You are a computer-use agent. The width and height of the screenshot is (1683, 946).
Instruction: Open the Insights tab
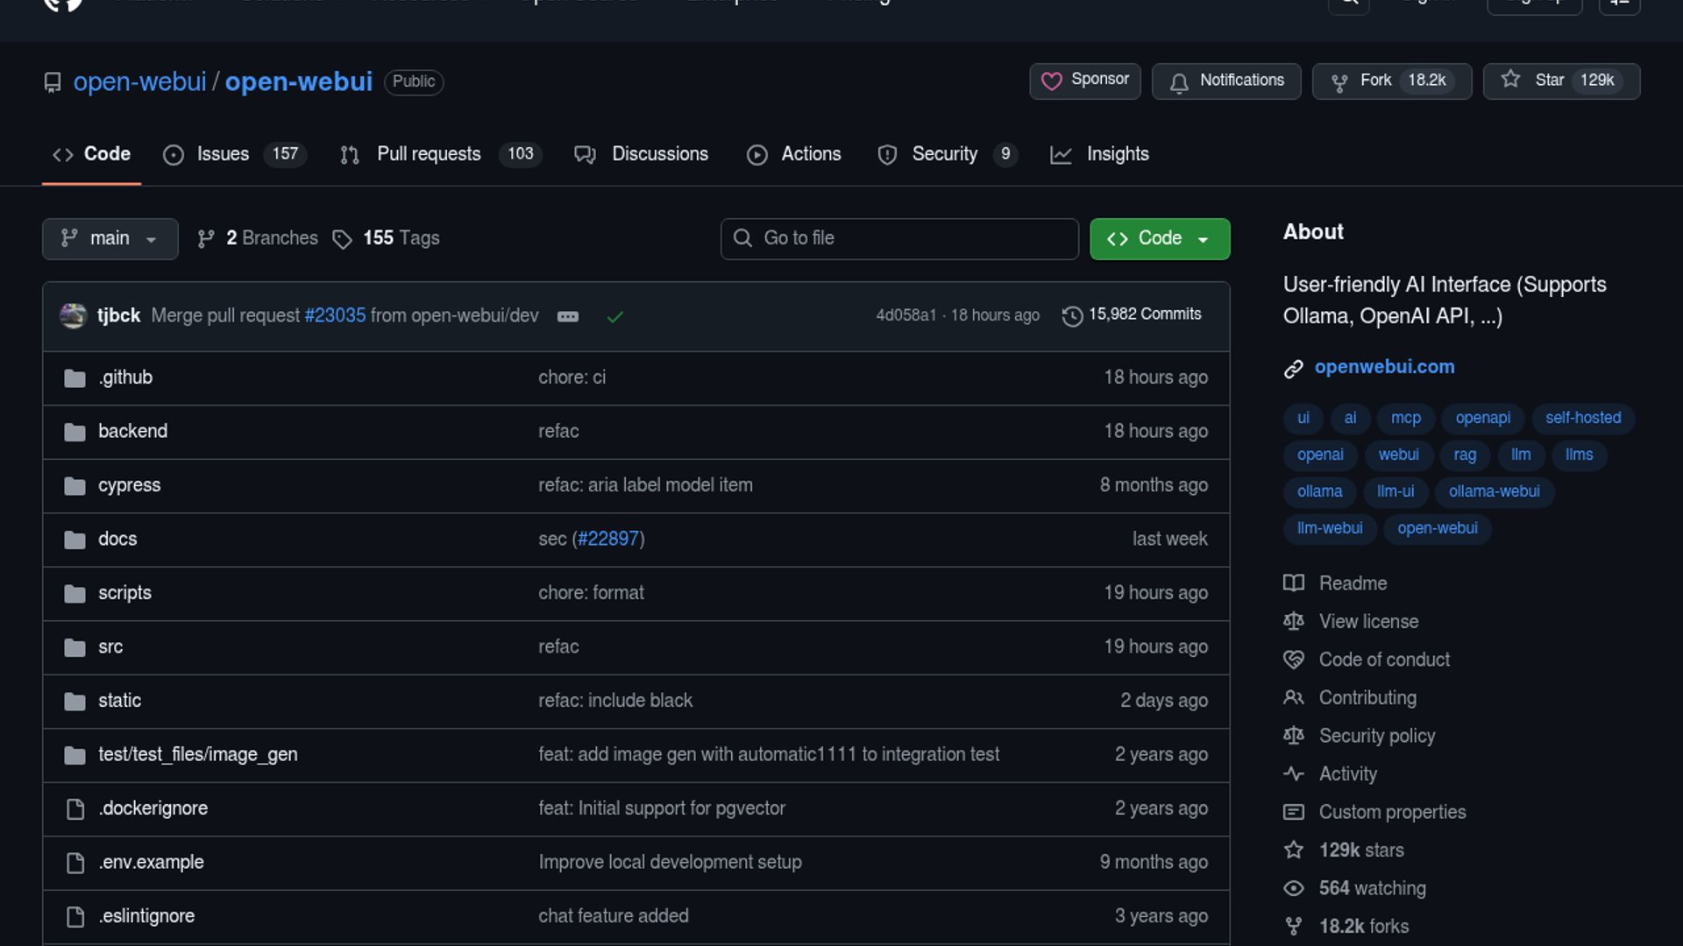point(1117,154)
